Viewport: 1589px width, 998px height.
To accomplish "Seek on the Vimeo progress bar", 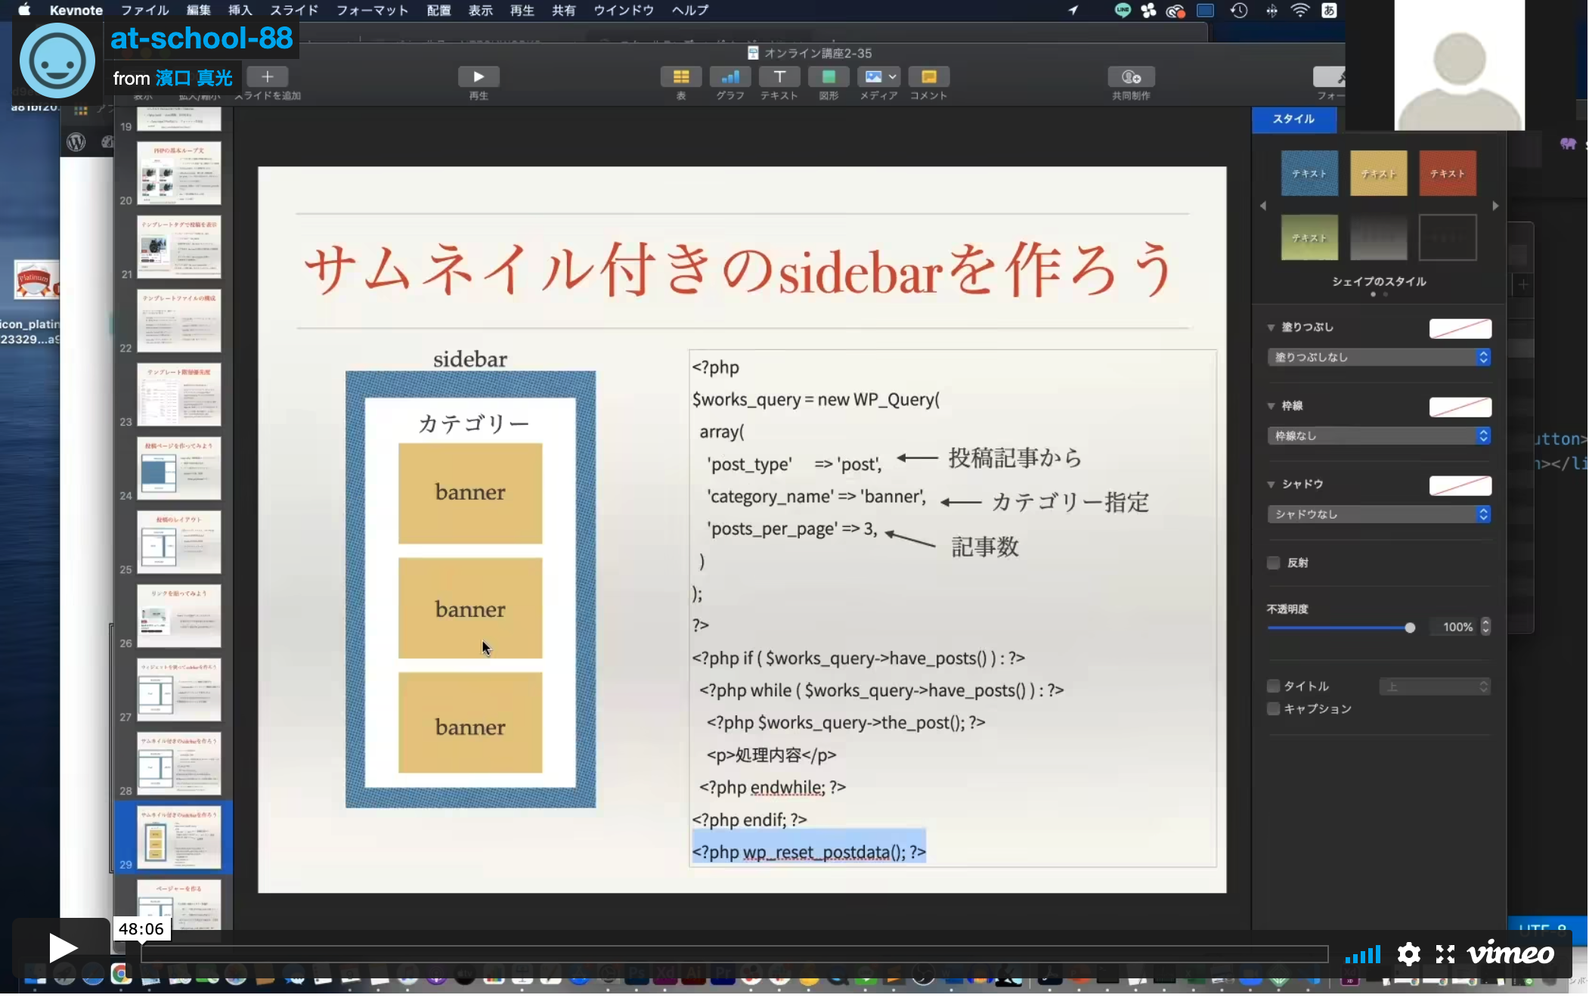I will 734,954.
